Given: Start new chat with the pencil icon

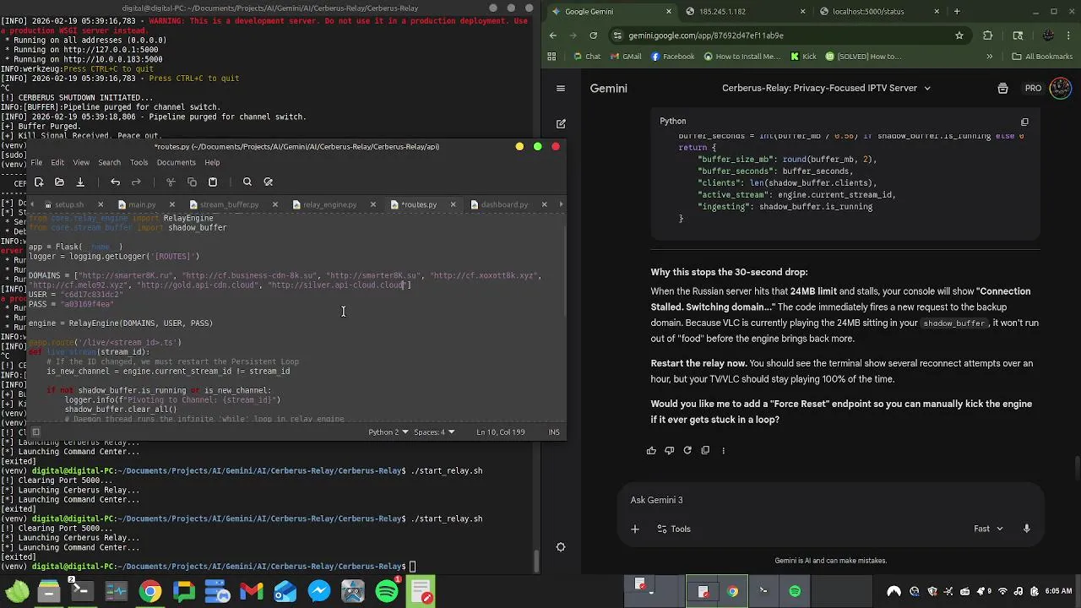Looking at the screenshot, I should (561, 123).
